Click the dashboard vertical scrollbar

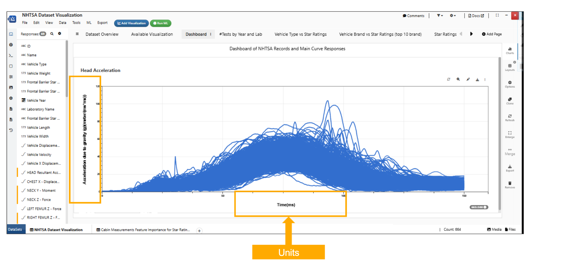point(500,133)
